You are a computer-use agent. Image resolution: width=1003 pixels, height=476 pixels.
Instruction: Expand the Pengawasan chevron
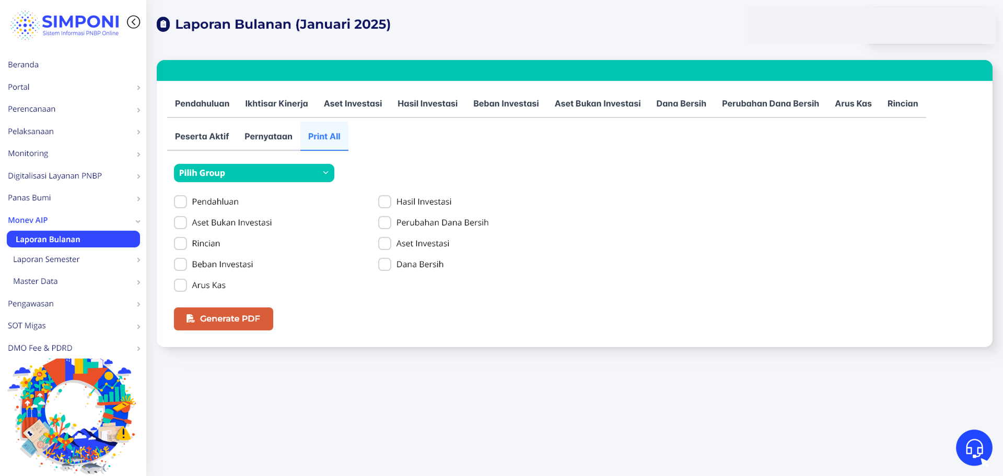(138, 304)
